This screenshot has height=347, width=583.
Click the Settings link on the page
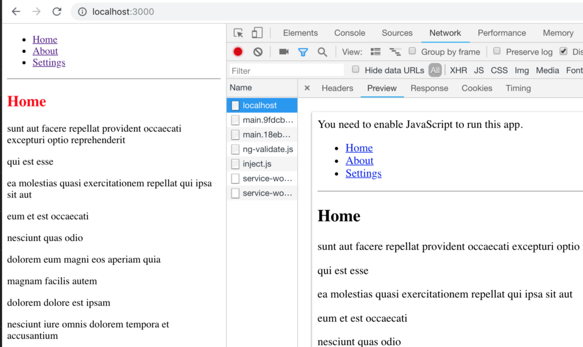point(49,63)
